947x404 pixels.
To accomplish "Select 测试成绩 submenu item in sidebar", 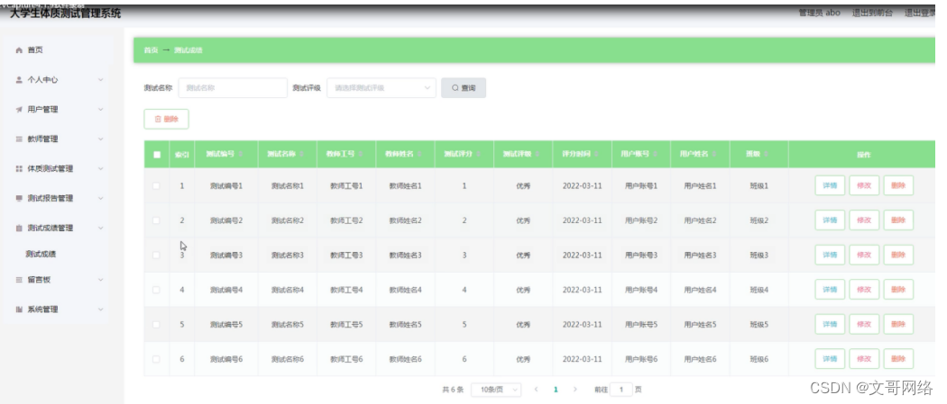I will 58,254.
